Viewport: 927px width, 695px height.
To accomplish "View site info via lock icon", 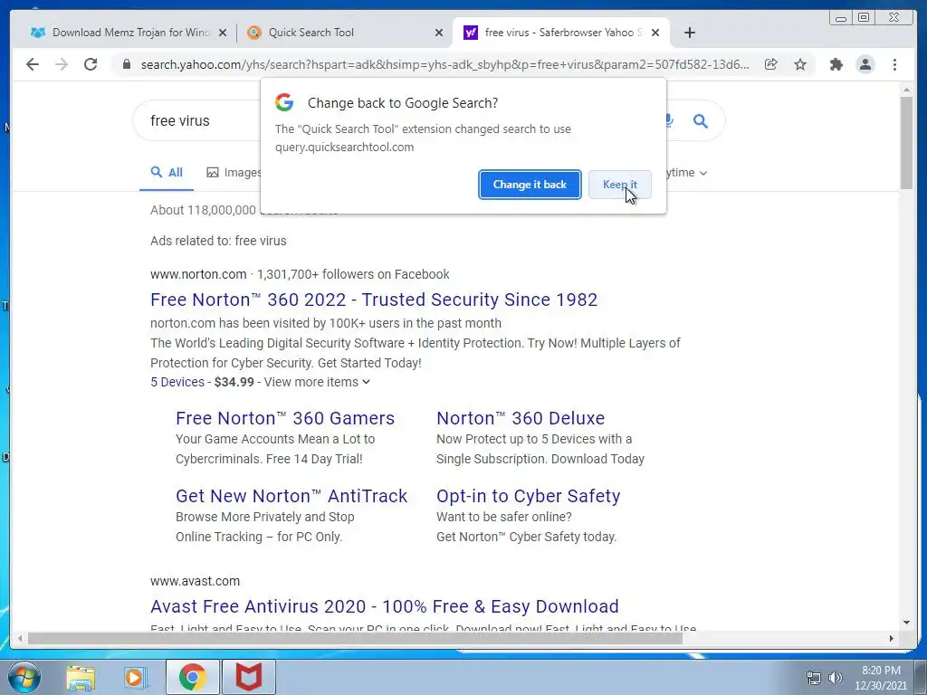I will (x=126, y=64).
